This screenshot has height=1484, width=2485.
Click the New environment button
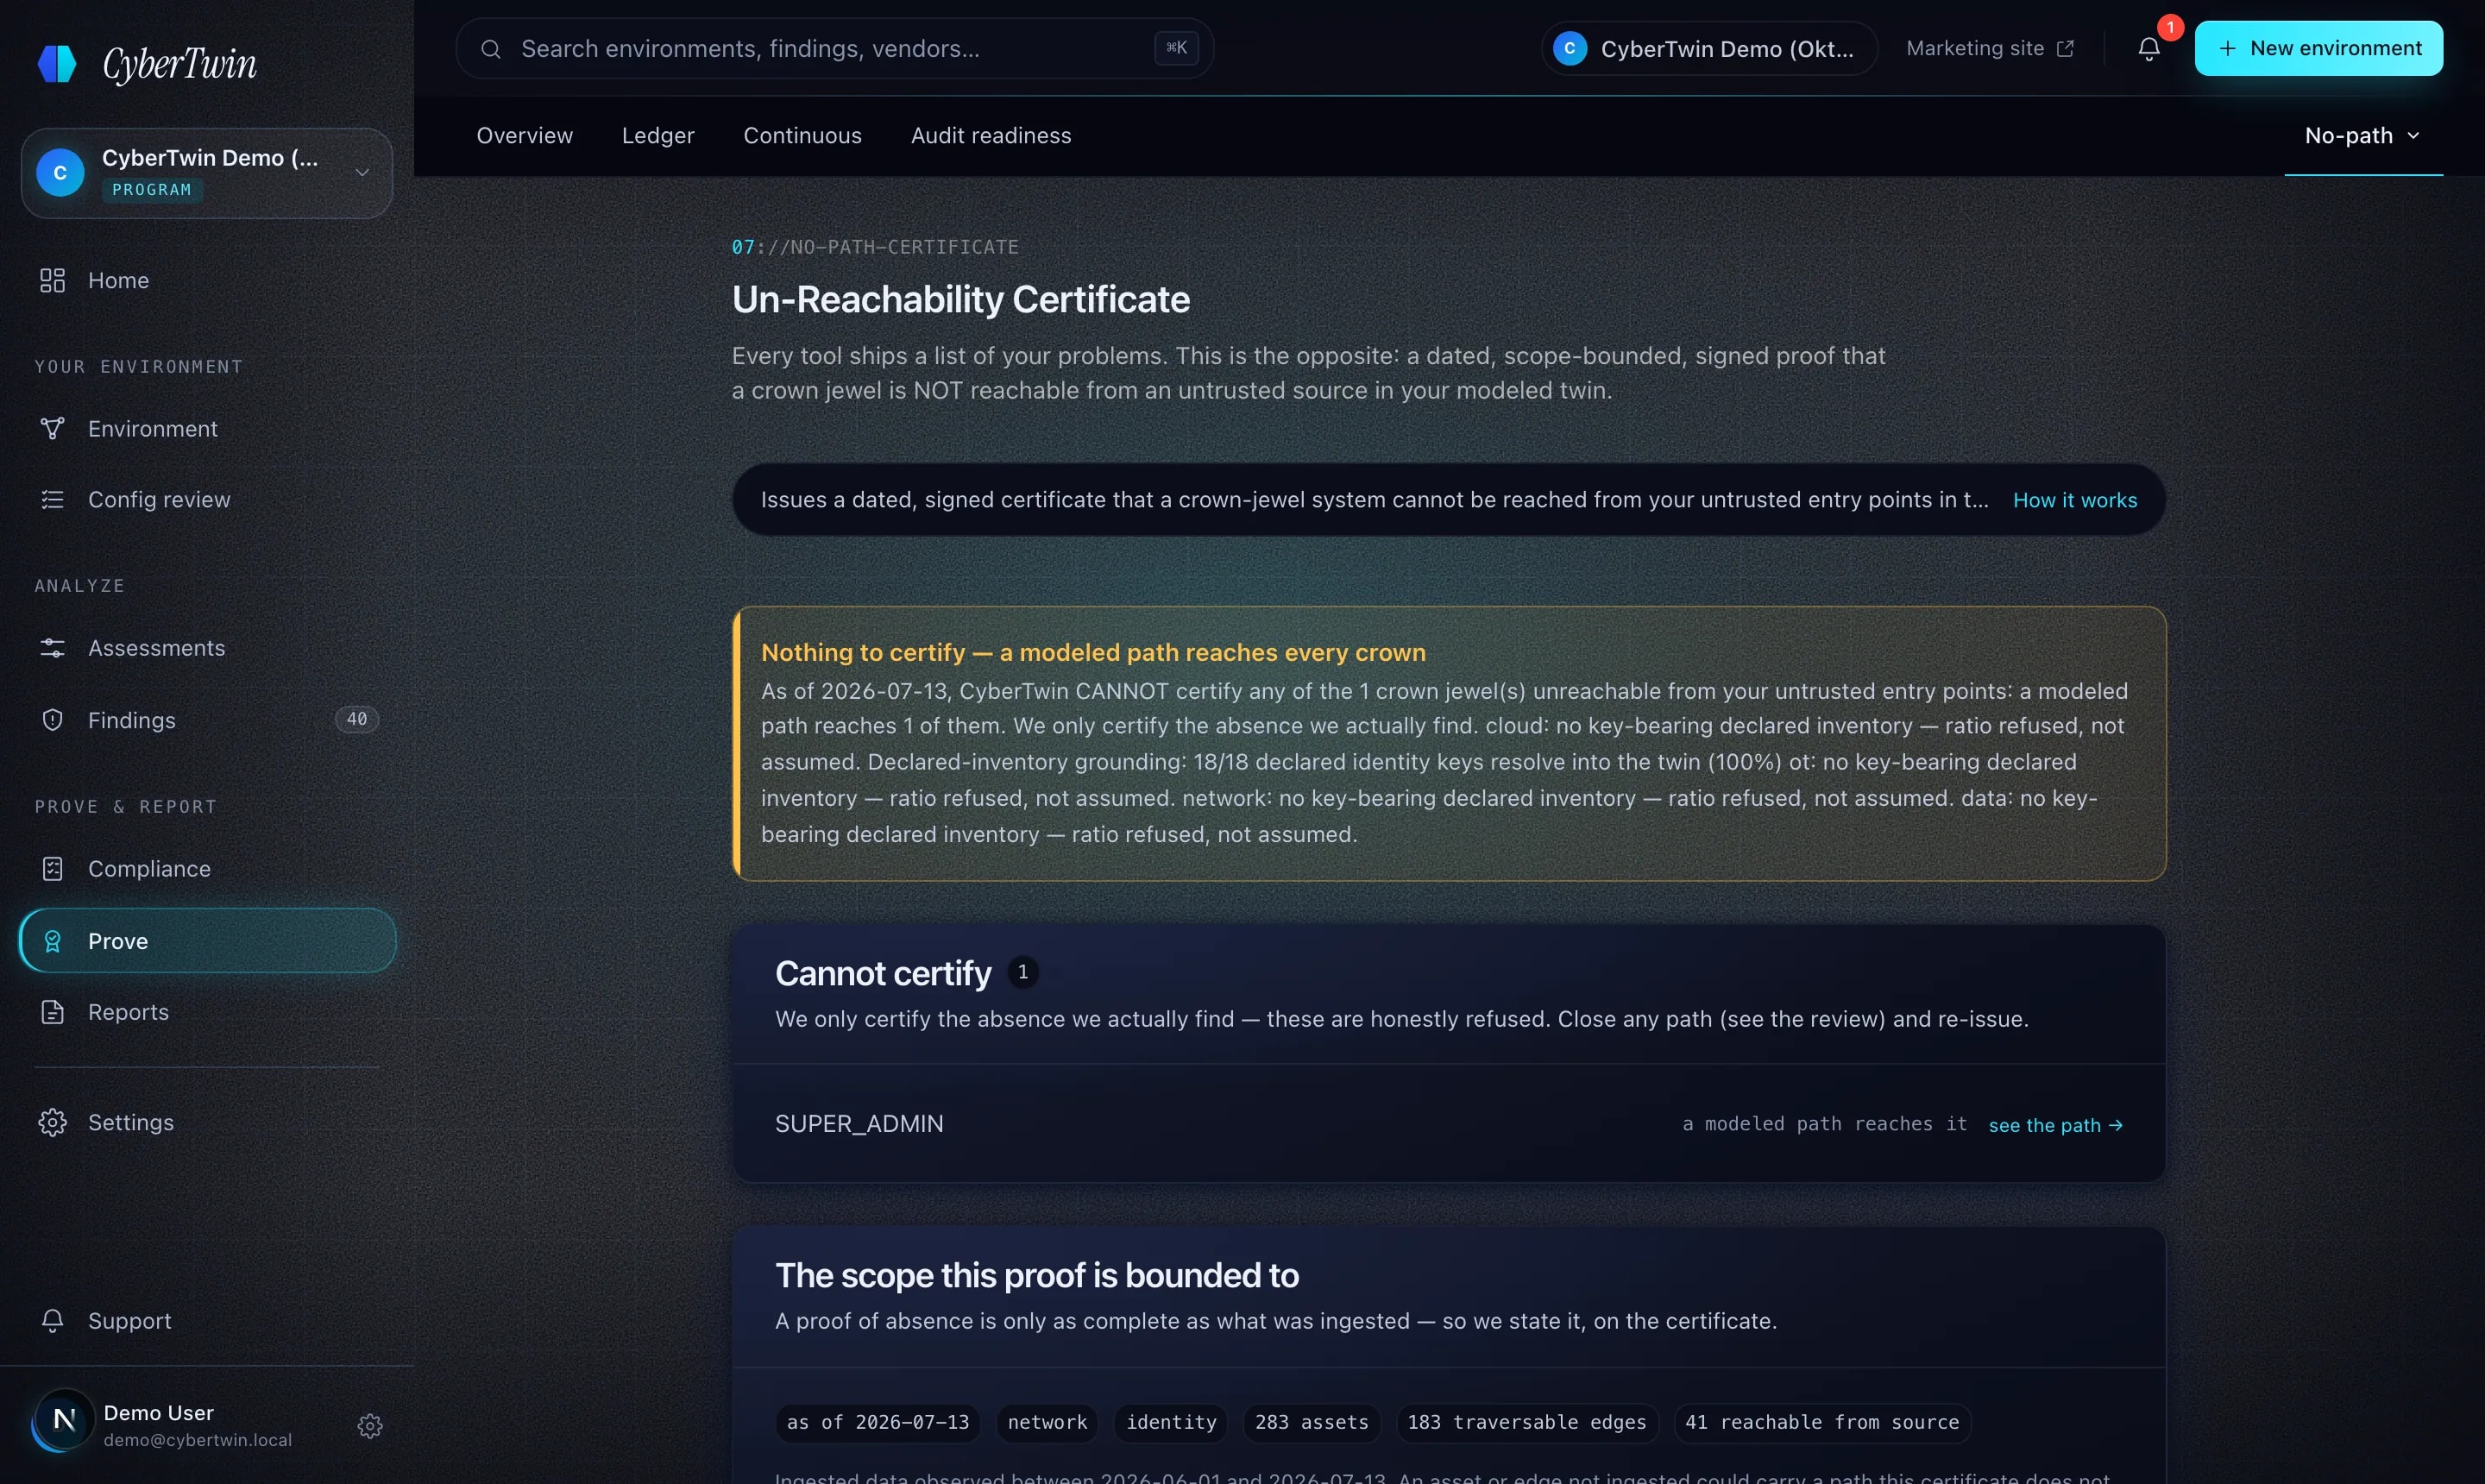[2318, 48]
